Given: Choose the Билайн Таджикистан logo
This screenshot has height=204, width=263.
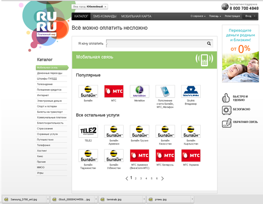Looking at the screenshot, I should 88,156.
